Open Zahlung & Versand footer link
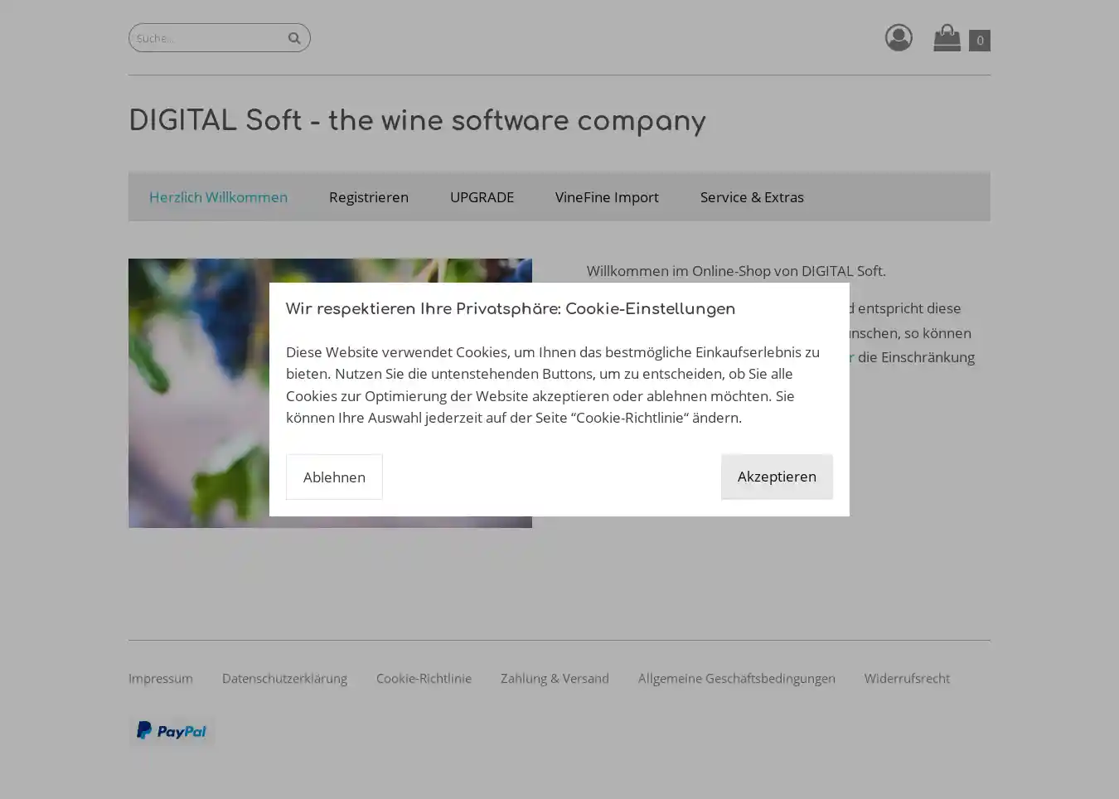The height and width of the screenshot is (799, 1119). (554, 678)
